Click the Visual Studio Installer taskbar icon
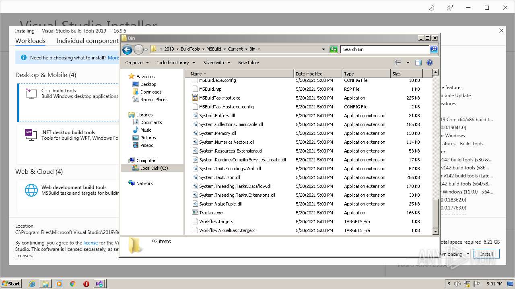The width and height of the screenshot is (515, 289). click(x=99, y=283)
